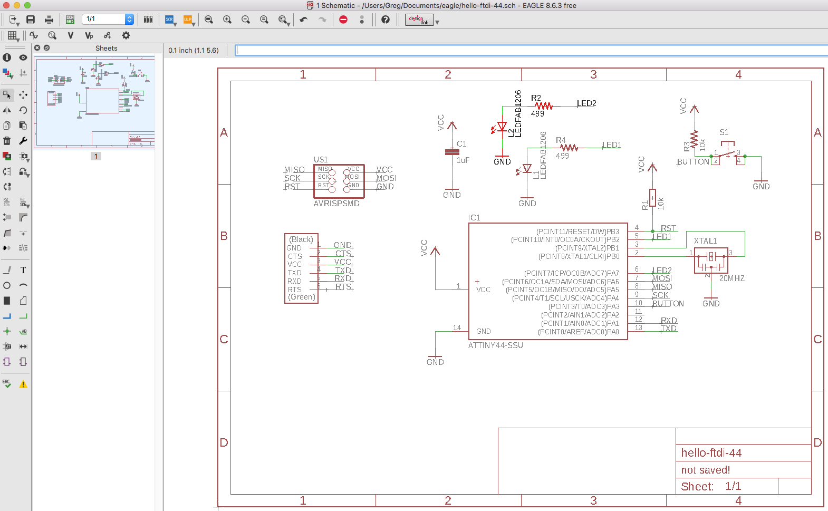Viewport: 828px width, 511px height.
Task: Open the SCR script dropdown
Action: click(x=170, y=20)
